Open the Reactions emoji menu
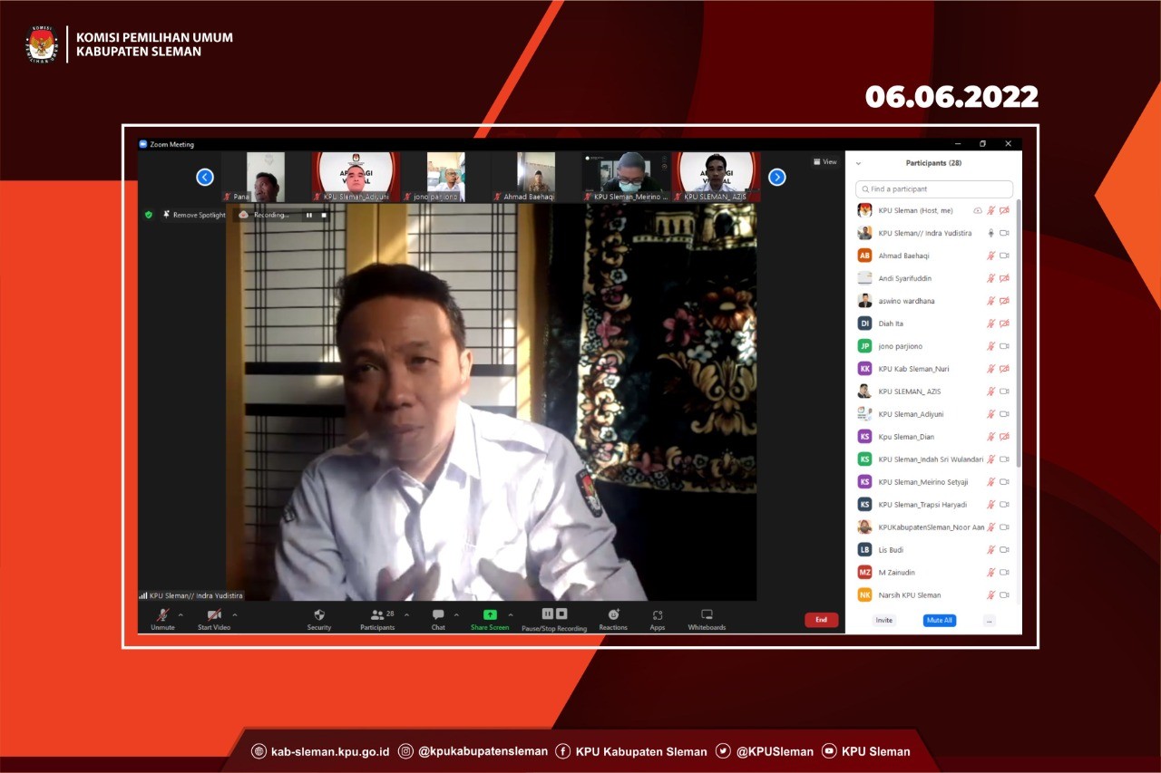 tap(613, 615)
